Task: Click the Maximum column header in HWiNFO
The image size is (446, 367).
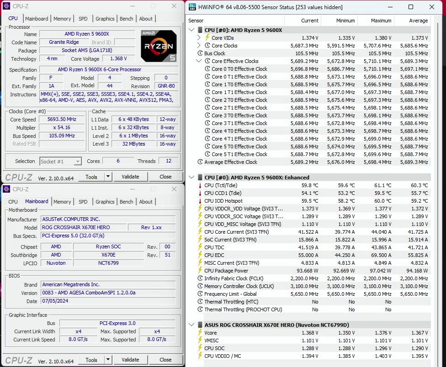Action: 376,21
